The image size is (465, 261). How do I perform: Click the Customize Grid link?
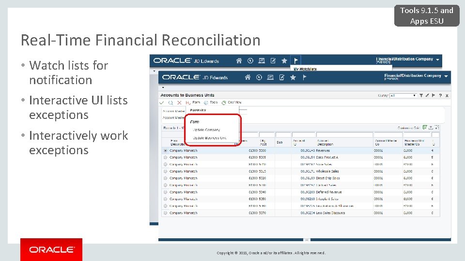tap(409, 128)
